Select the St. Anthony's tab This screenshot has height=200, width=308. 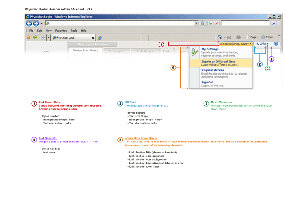click(145, 51)
